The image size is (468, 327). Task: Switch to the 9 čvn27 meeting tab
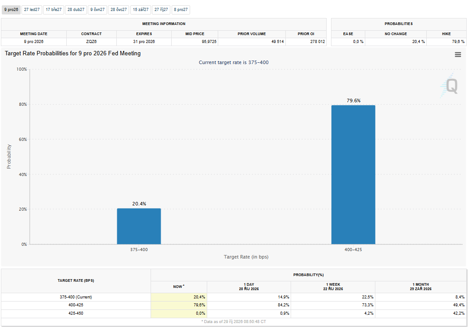pyautogui.click(x=97, y=10)
